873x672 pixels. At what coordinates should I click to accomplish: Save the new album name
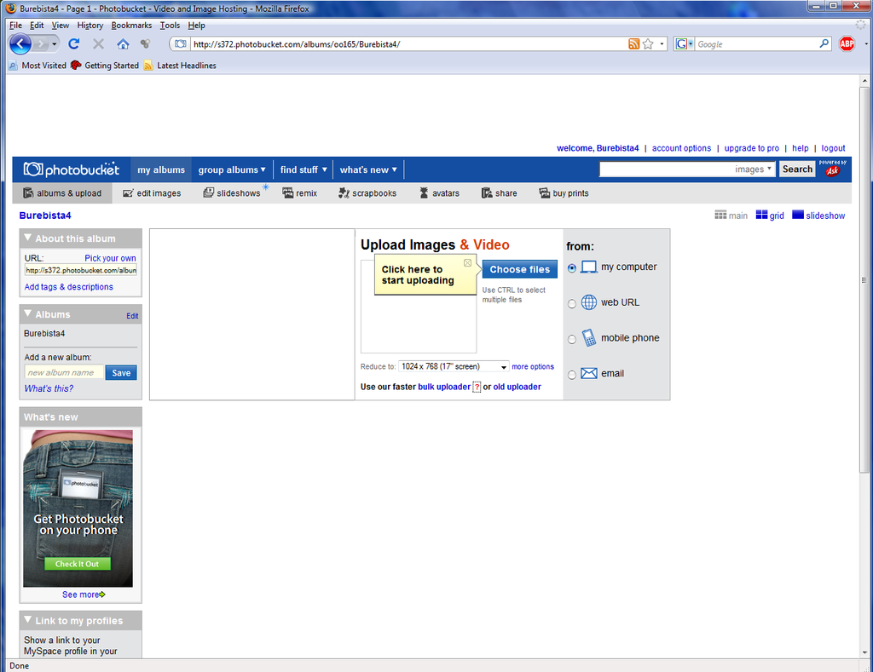pos(121,373)
